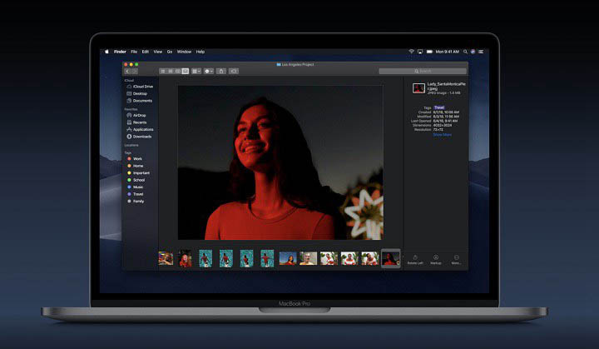Open the Go menu
The image size is (599, 349).
click(x=169, y=52)
